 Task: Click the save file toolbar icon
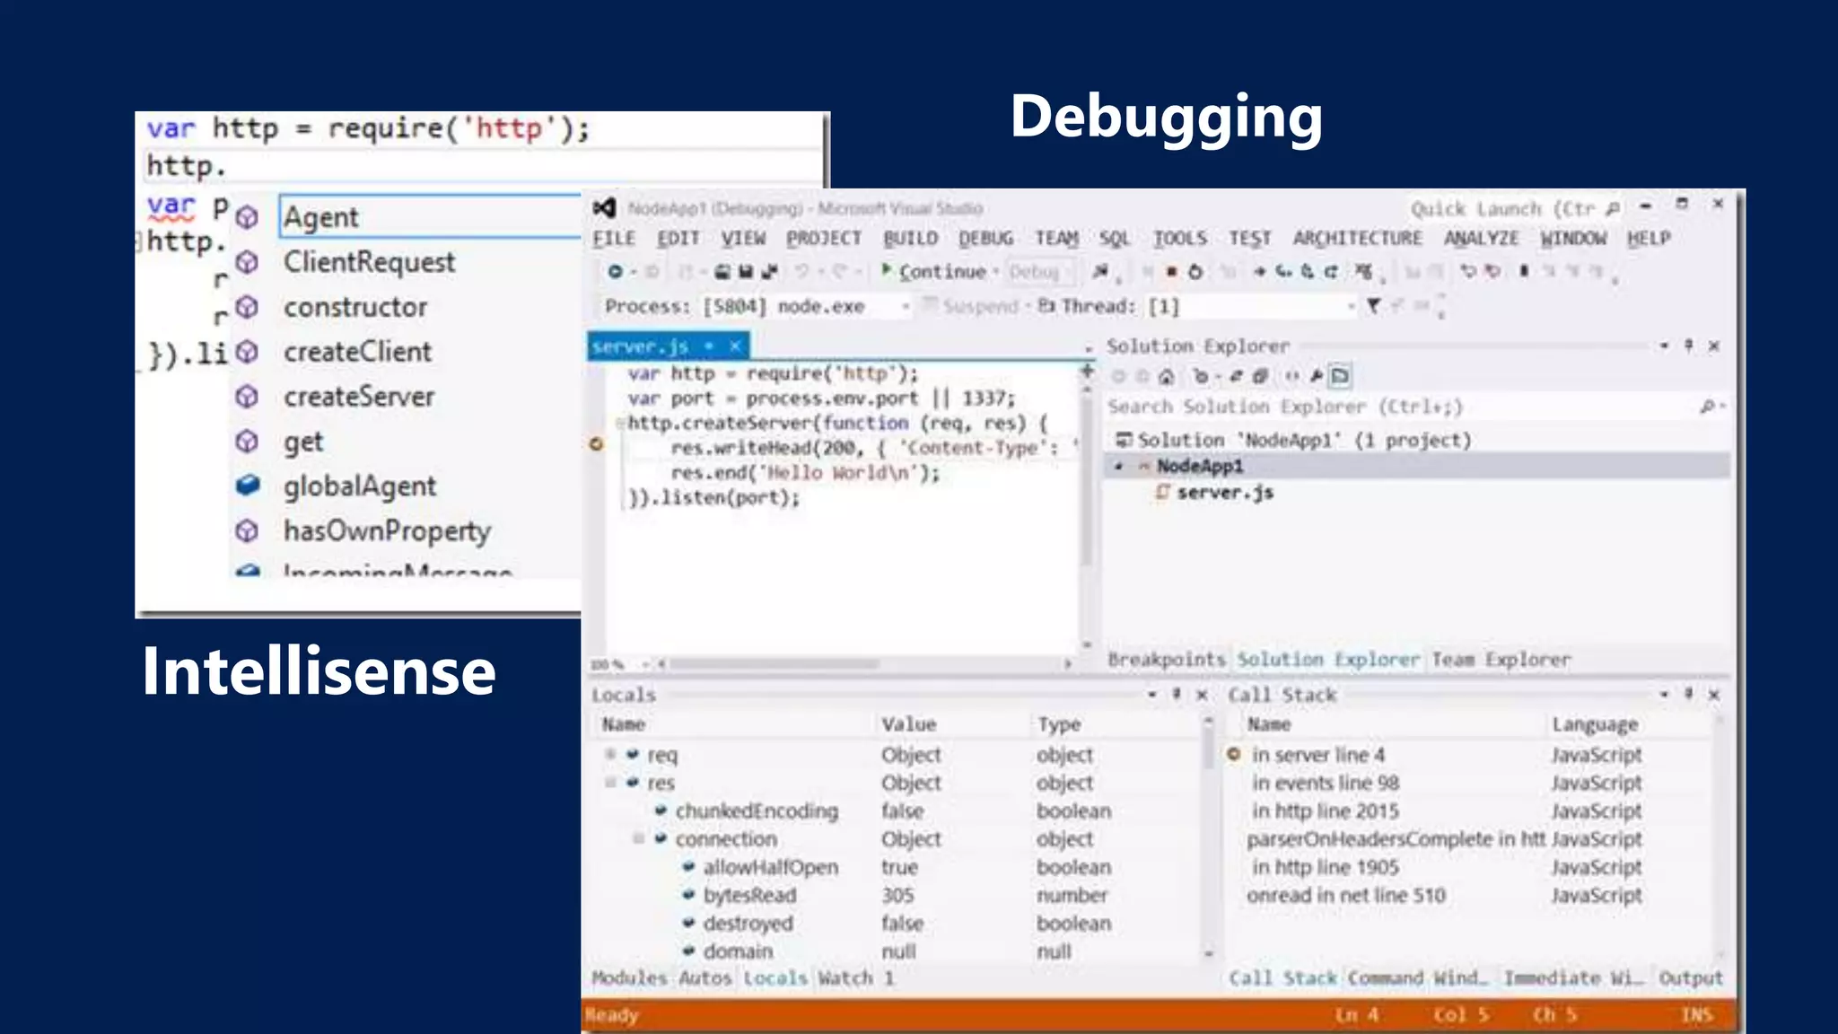coord(746,271)
